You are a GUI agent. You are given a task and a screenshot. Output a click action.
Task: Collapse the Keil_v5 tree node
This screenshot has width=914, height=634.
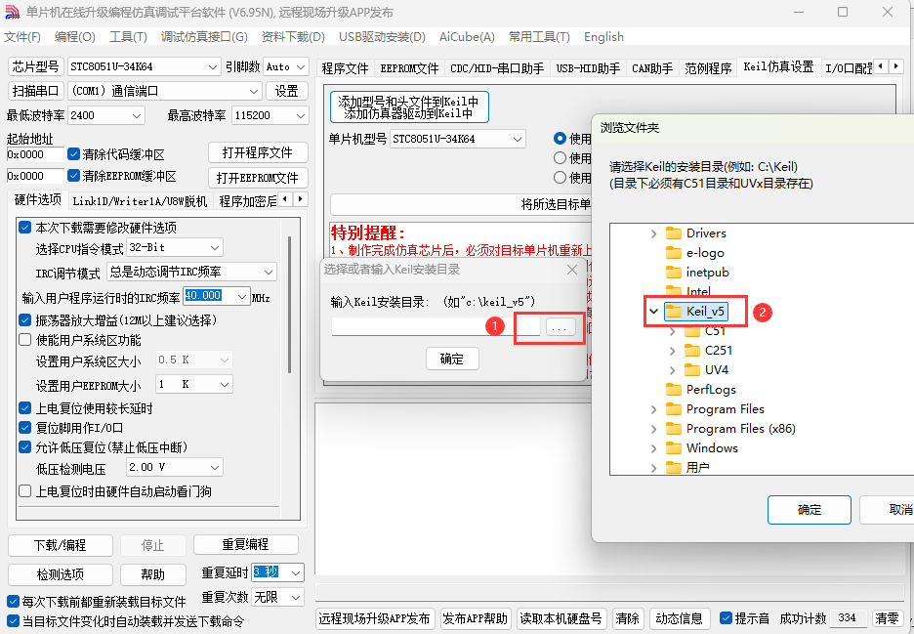tap(653, 312)
